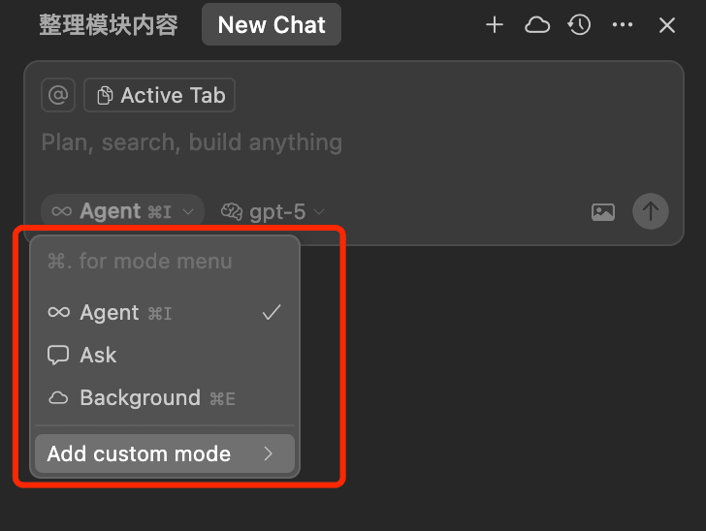Switch to Ask mode in the menu
Viewport: 706px width, 531px height.
pos(165,355)
